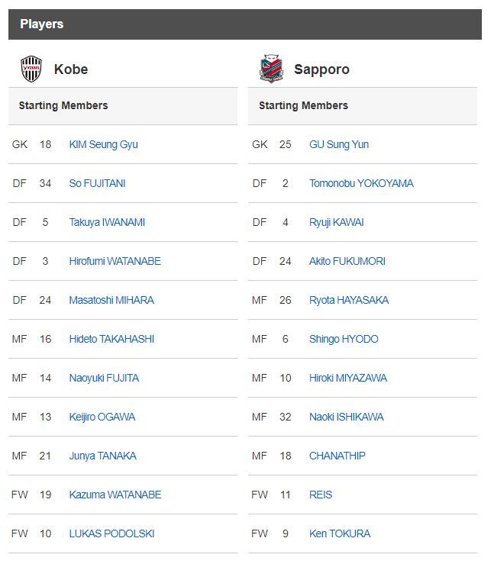The image size is (491, 564).
Task: Select CHANATHIP from Sapporo lineup
Action: [338, 456]
